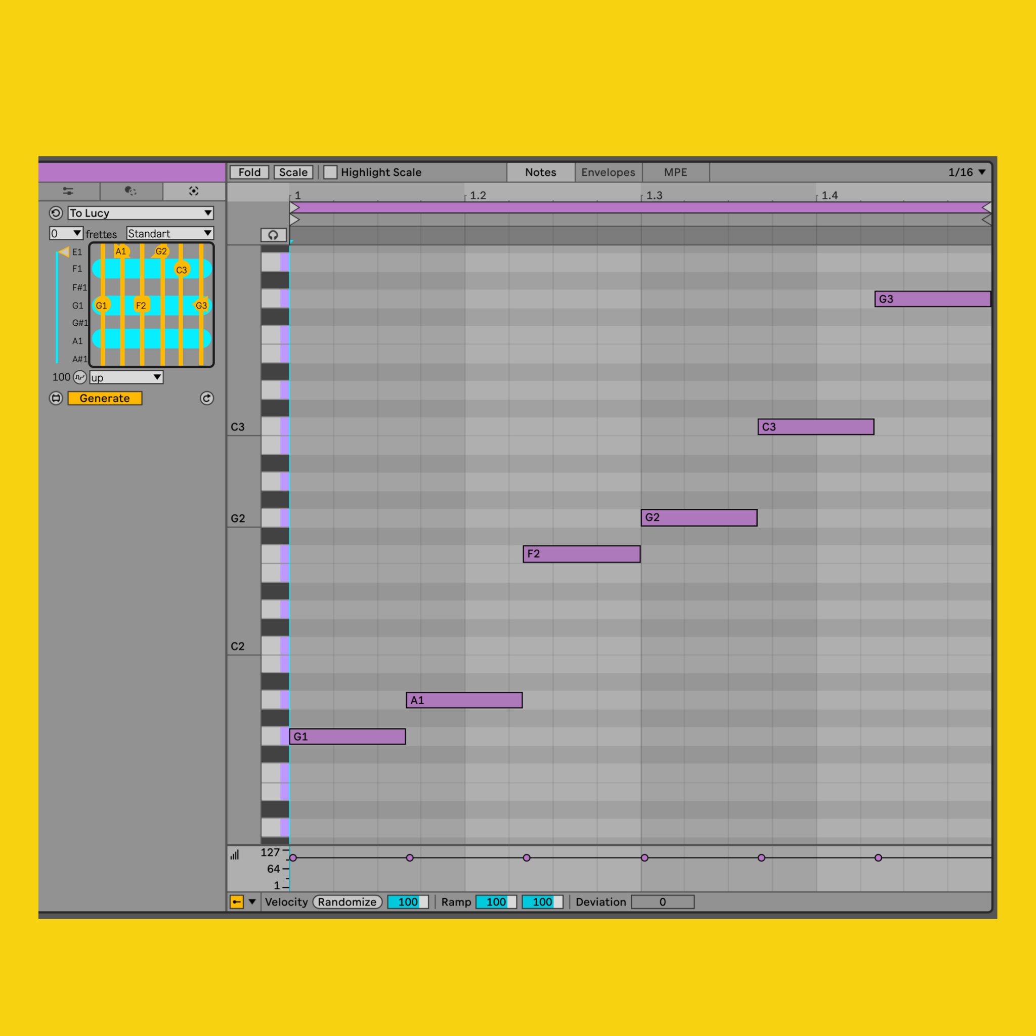This screenshot has height=1036, width=1036.
Task: Open the 1/16 grid size dropdown
Action: coord(966,172)
